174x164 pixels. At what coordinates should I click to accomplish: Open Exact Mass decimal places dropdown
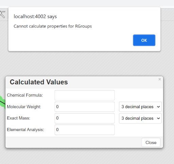click(140, 118)
